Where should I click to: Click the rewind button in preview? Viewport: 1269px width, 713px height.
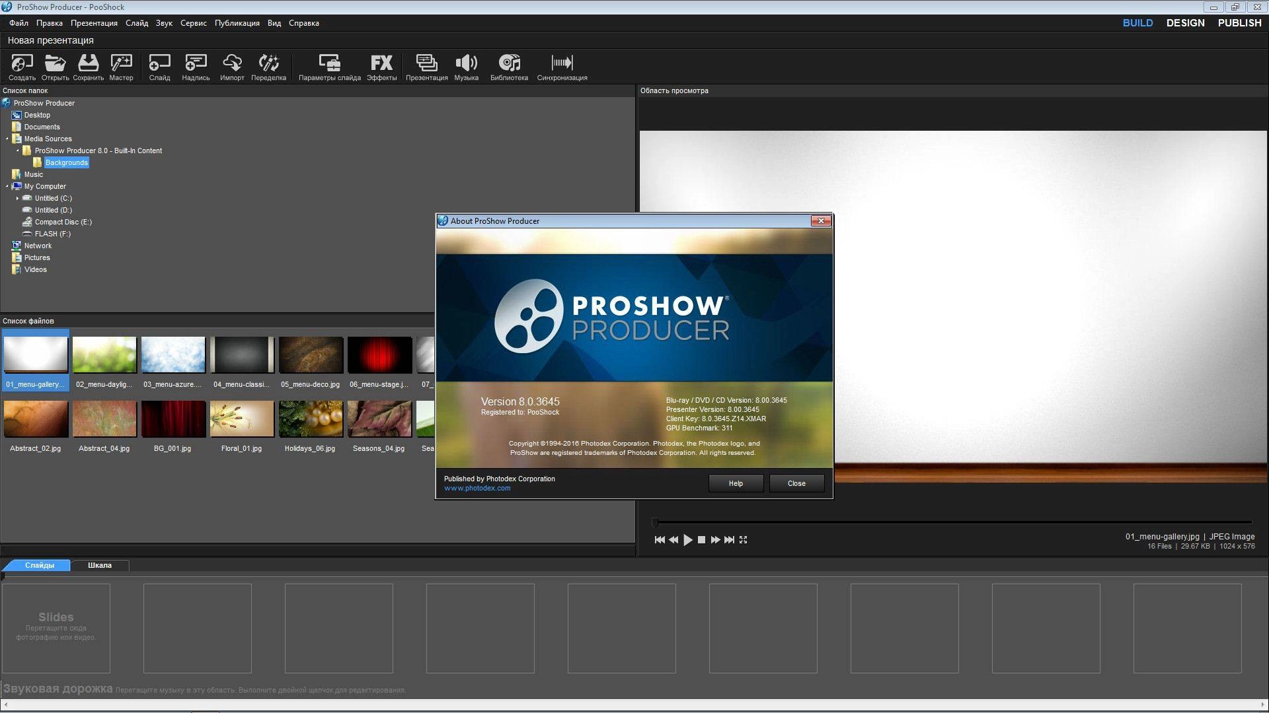(x=673, y=540)
